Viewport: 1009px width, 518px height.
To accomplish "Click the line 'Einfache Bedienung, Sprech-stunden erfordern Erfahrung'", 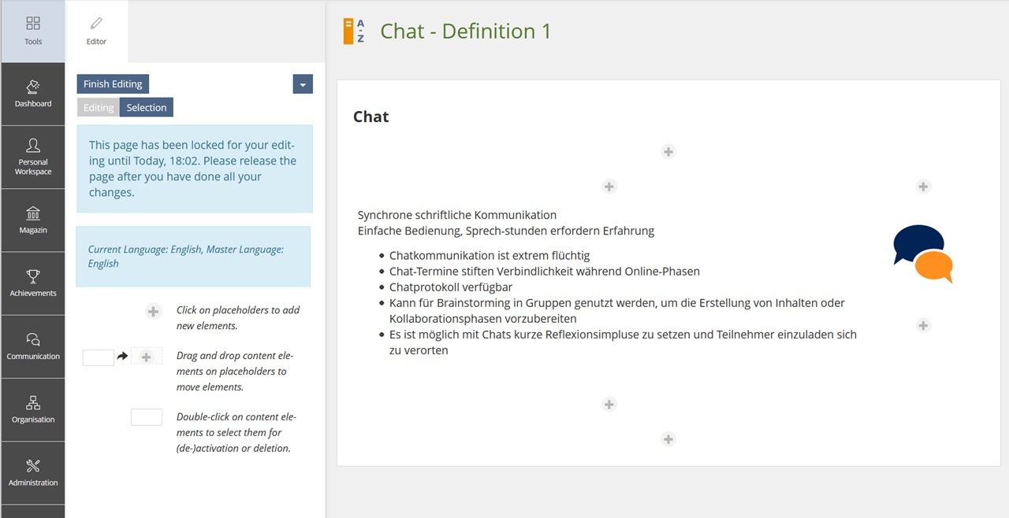I will (x=506, y=231).
